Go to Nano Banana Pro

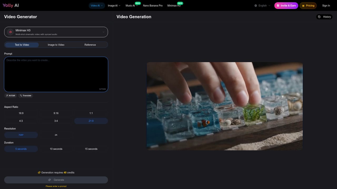(x=153, y=6)
